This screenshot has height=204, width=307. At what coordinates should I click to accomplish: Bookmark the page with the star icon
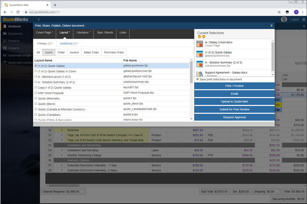279,12
